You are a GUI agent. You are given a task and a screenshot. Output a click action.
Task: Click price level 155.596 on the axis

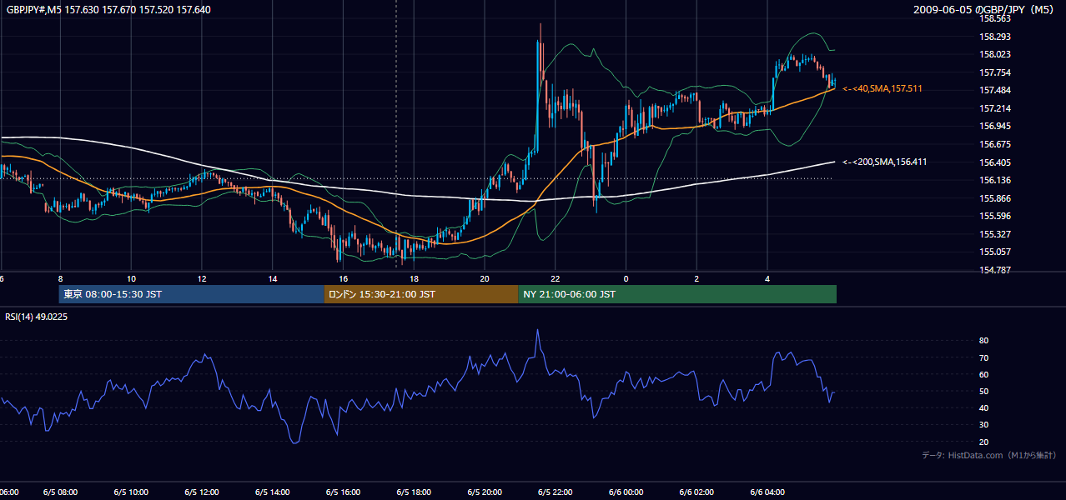coord(995,216)
